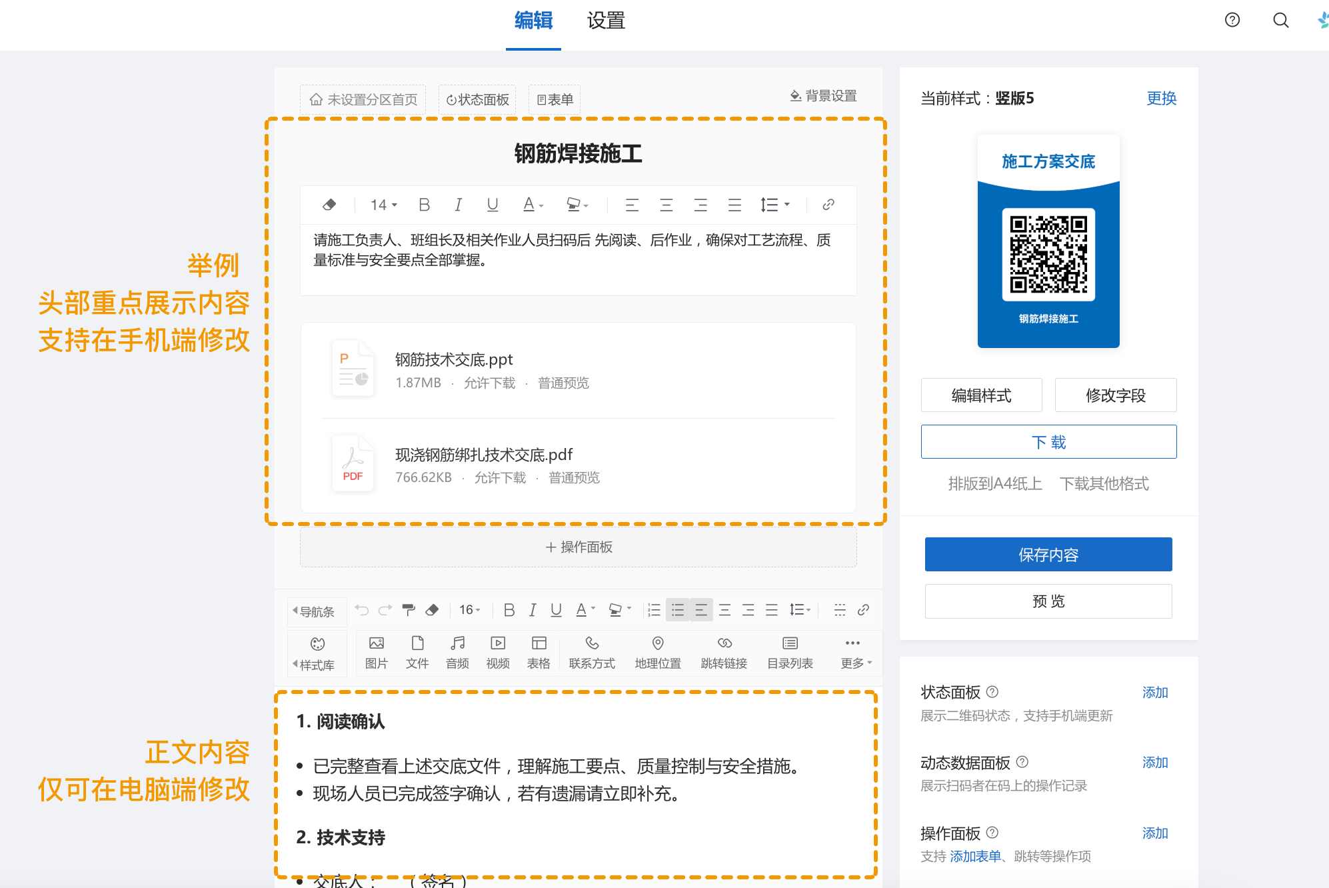Click the 预览 preview button
Image resolution: width=1329 pixels, height=888 pixels.
tap(1048, 601)
